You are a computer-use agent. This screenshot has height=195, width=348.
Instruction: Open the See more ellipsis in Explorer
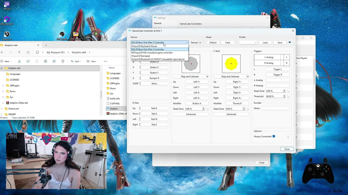click(105, 61)
